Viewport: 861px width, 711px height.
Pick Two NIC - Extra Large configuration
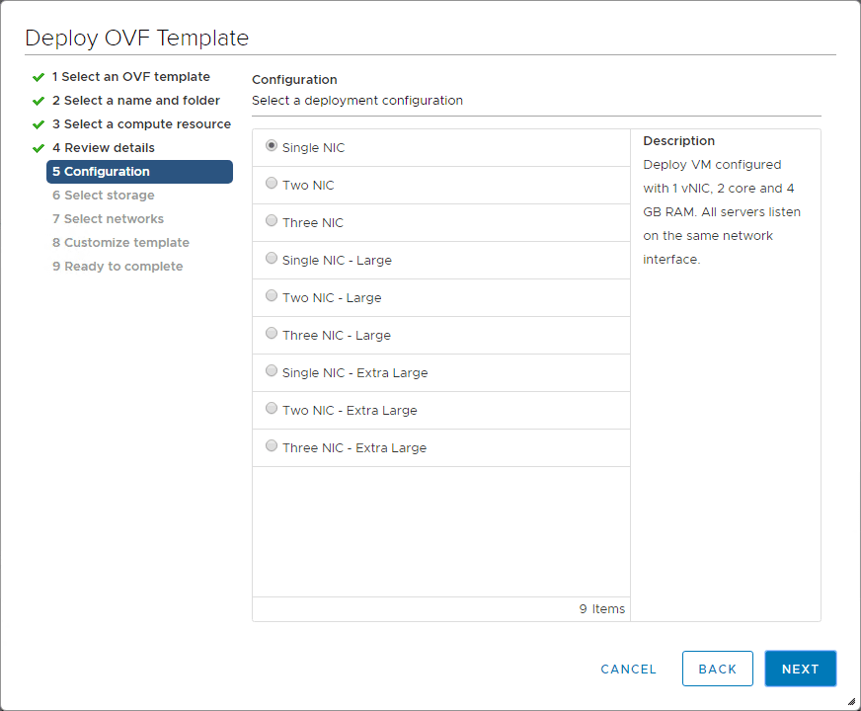[272, 408]
